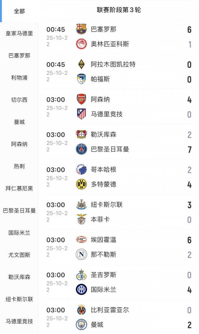Click the 联赛阶段第3轮 header
The height and width of the screenshot is (334, 199).
[x=119, y=10]
